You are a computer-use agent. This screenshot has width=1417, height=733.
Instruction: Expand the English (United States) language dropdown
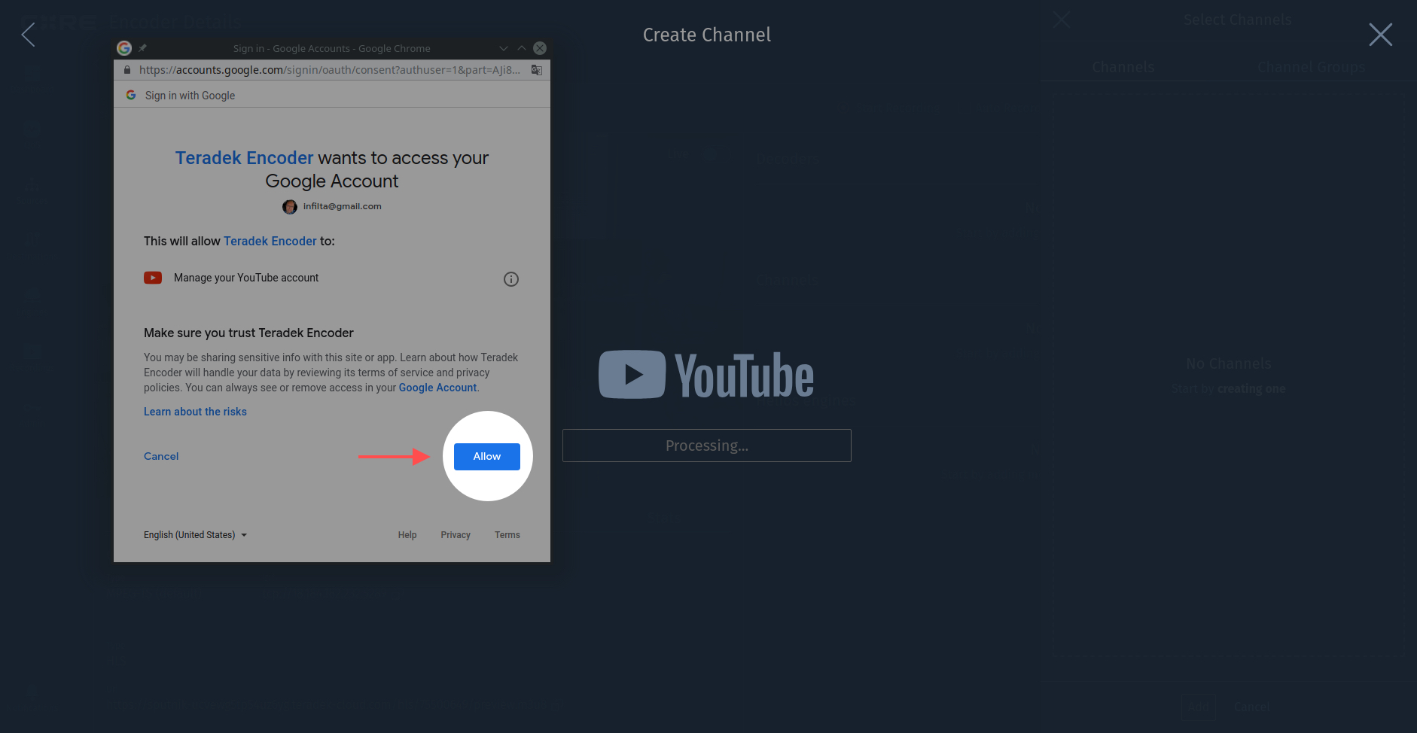click(195, 535)
